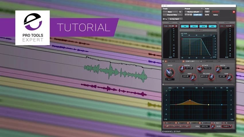Image resolution: width=244 pixels, height=137 pixels.
Task: Select the low-pass filter shape icon
Action: click(x=174, y=126)
